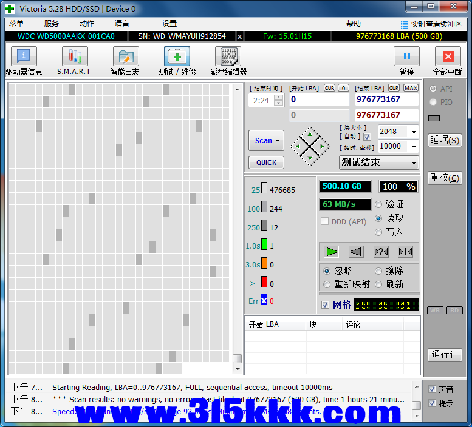The image size is (472, 427).
Task: Select the test/repair (测试 / 维修) icon
Action: click(x=177, y=56)
